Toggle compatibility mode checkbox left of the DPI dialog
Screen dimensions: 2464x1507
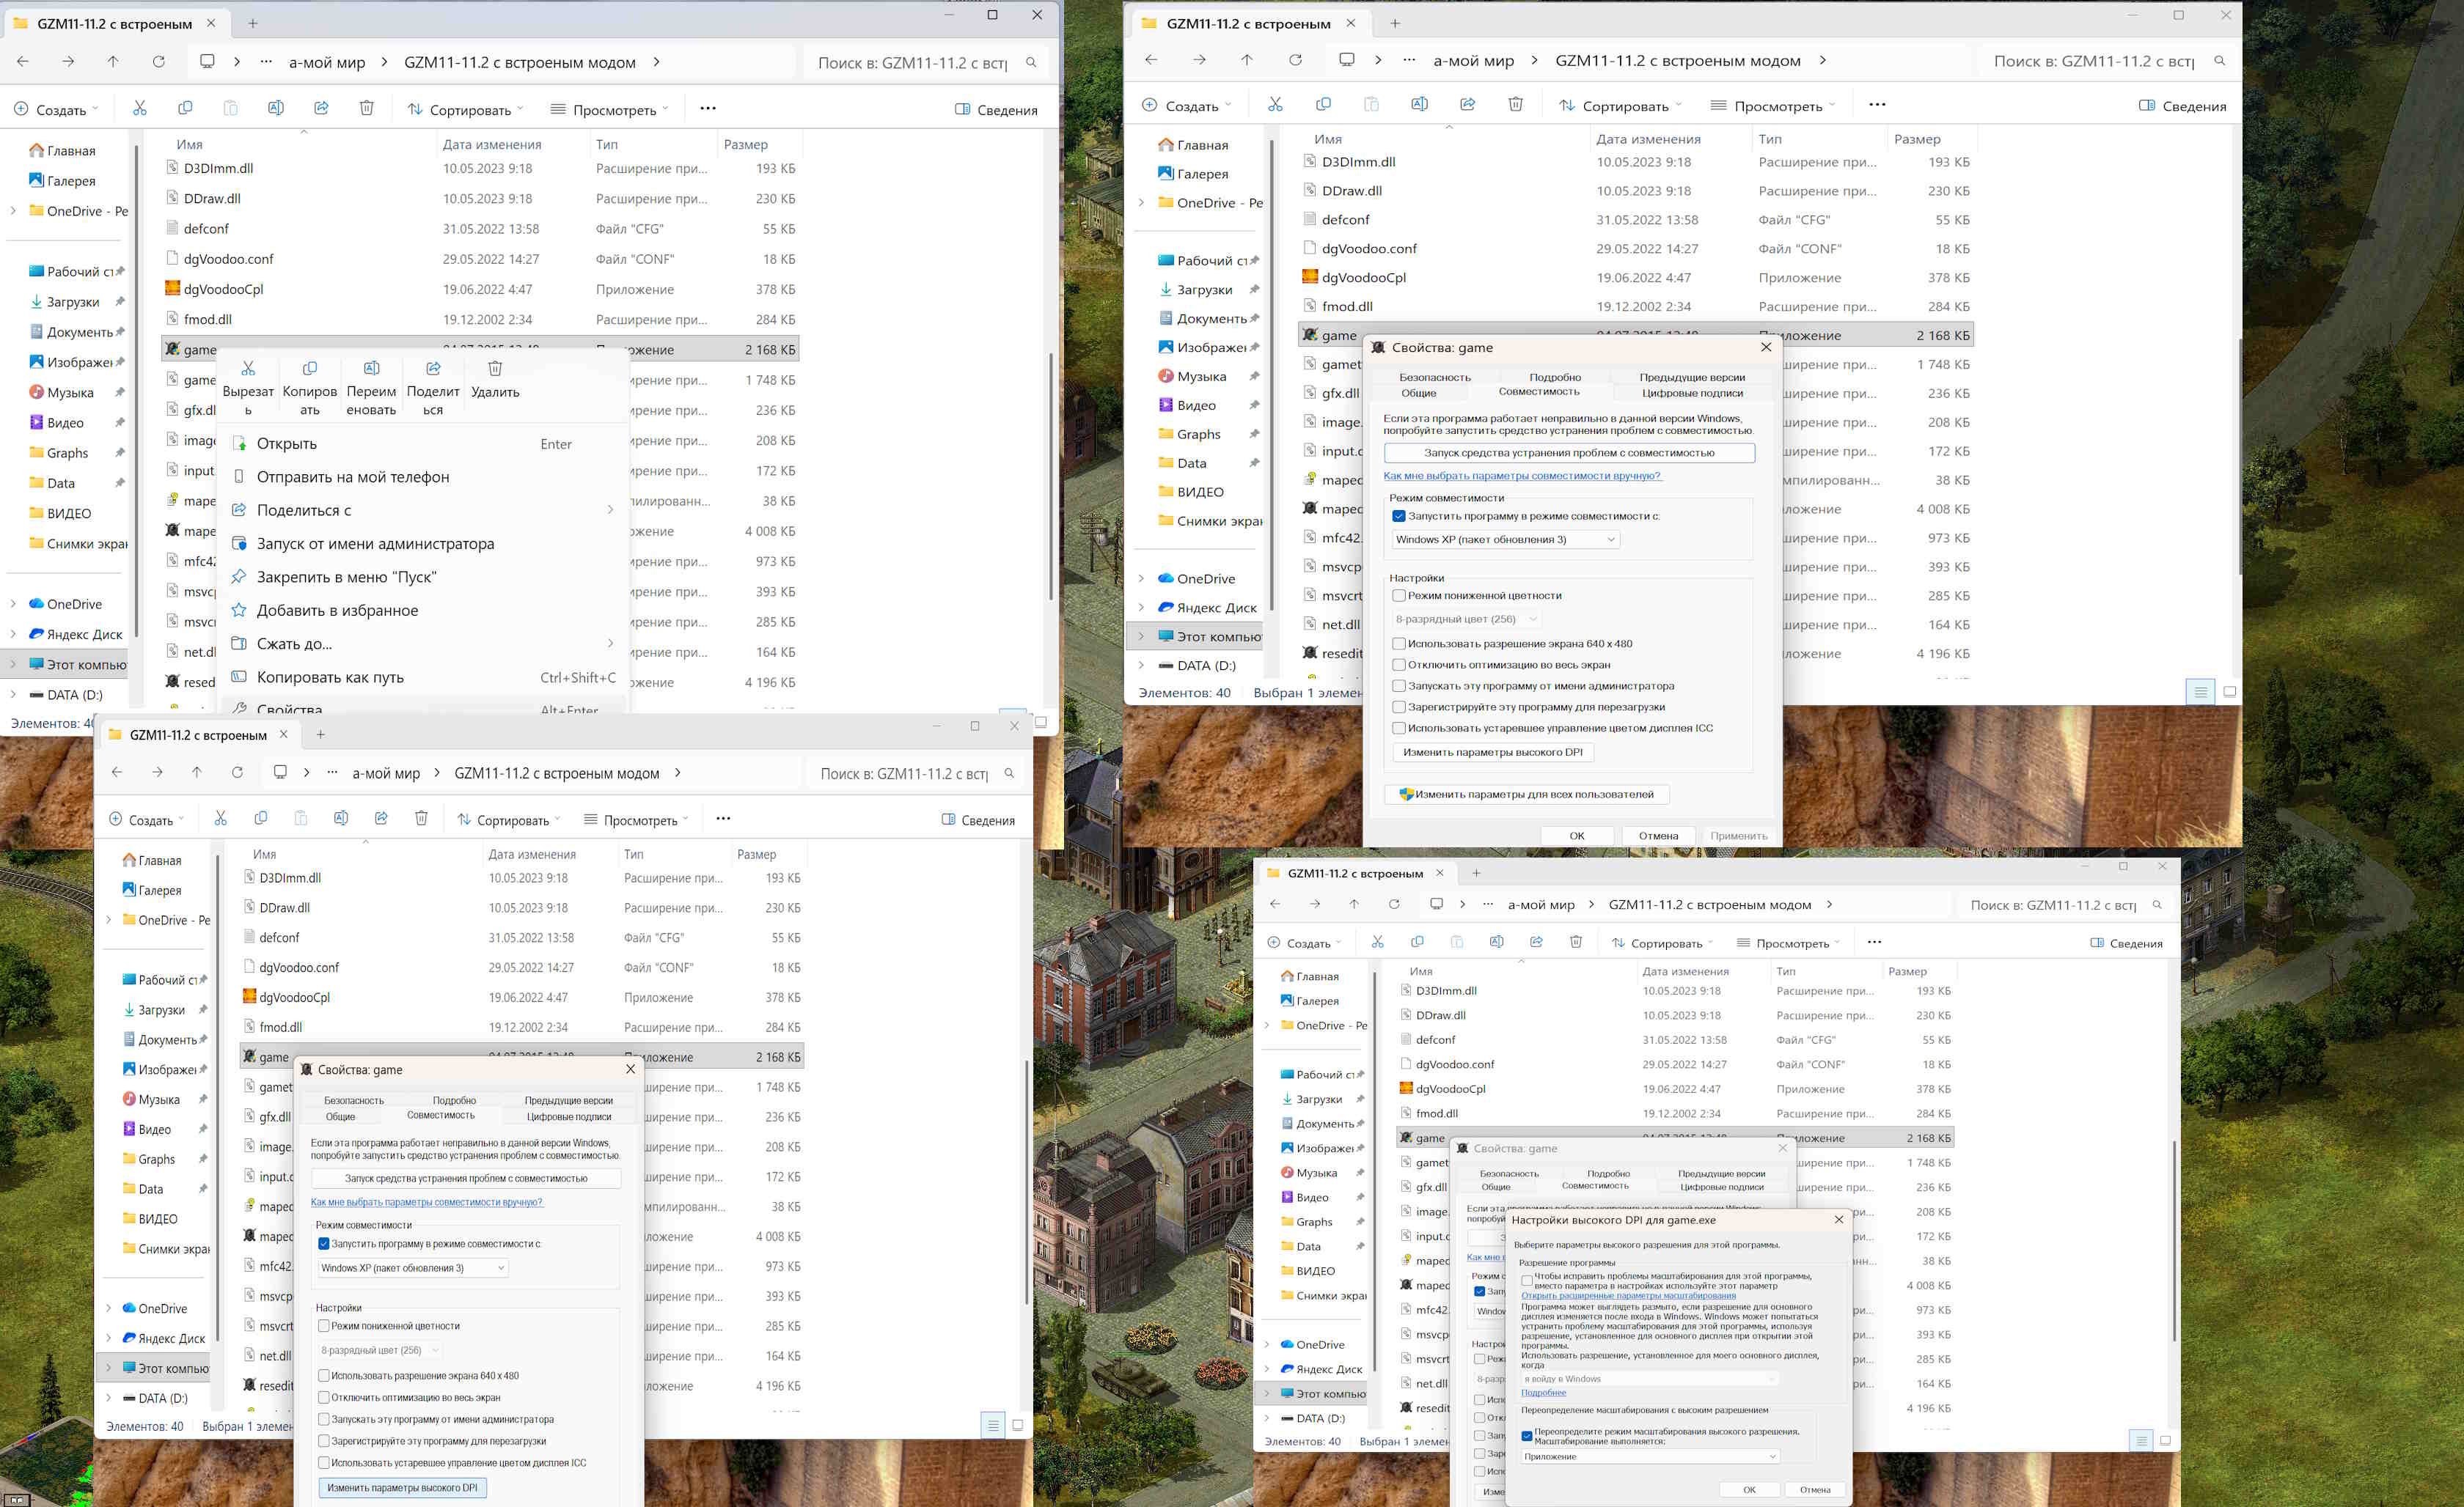click(x=1480, y=1292)
